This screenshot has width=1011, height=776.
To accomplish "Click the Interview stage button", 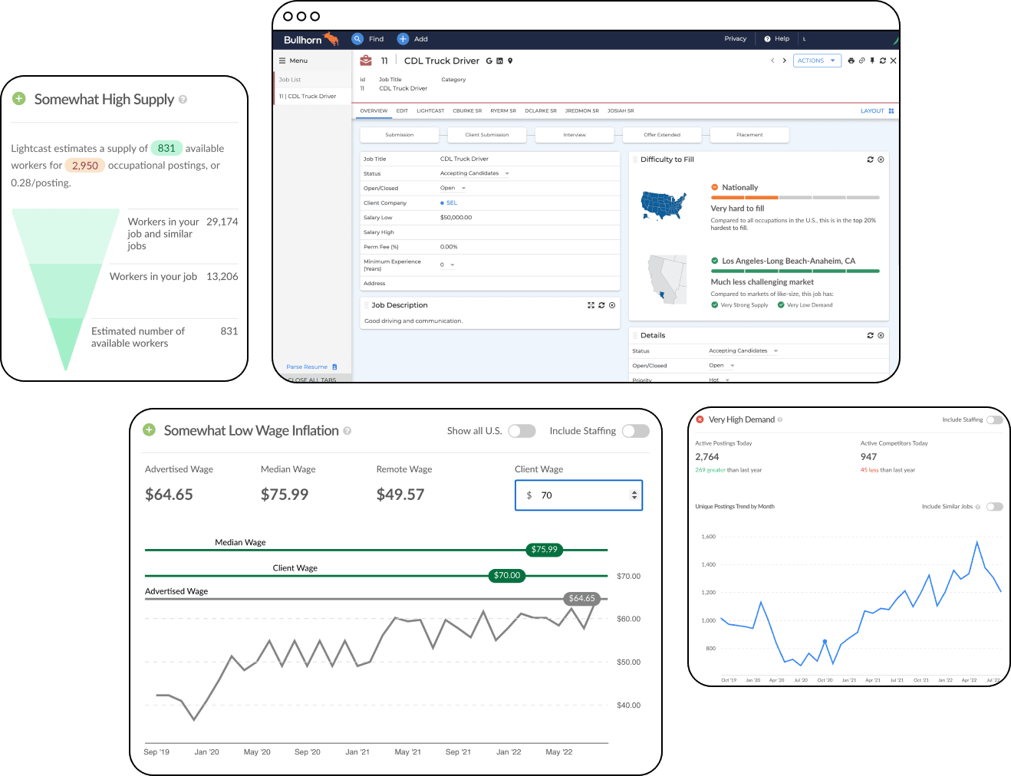I will pyautogui.click(x=575, y=135).
